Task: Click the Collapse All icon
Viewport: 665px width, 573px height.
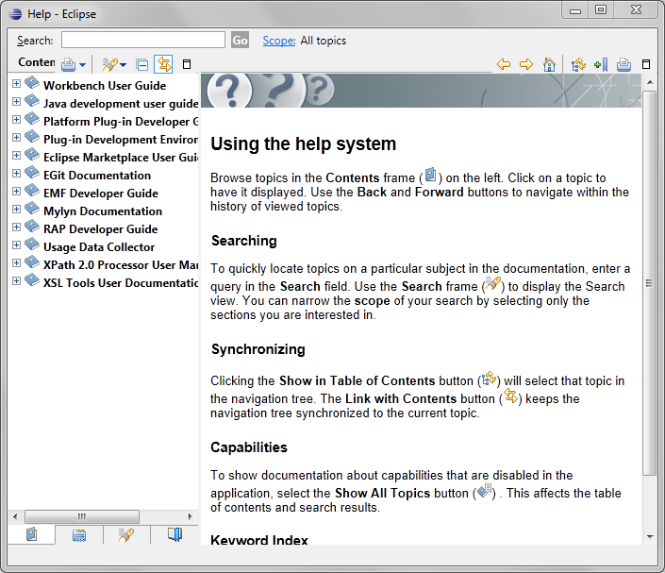Action: tap(142, 64)
